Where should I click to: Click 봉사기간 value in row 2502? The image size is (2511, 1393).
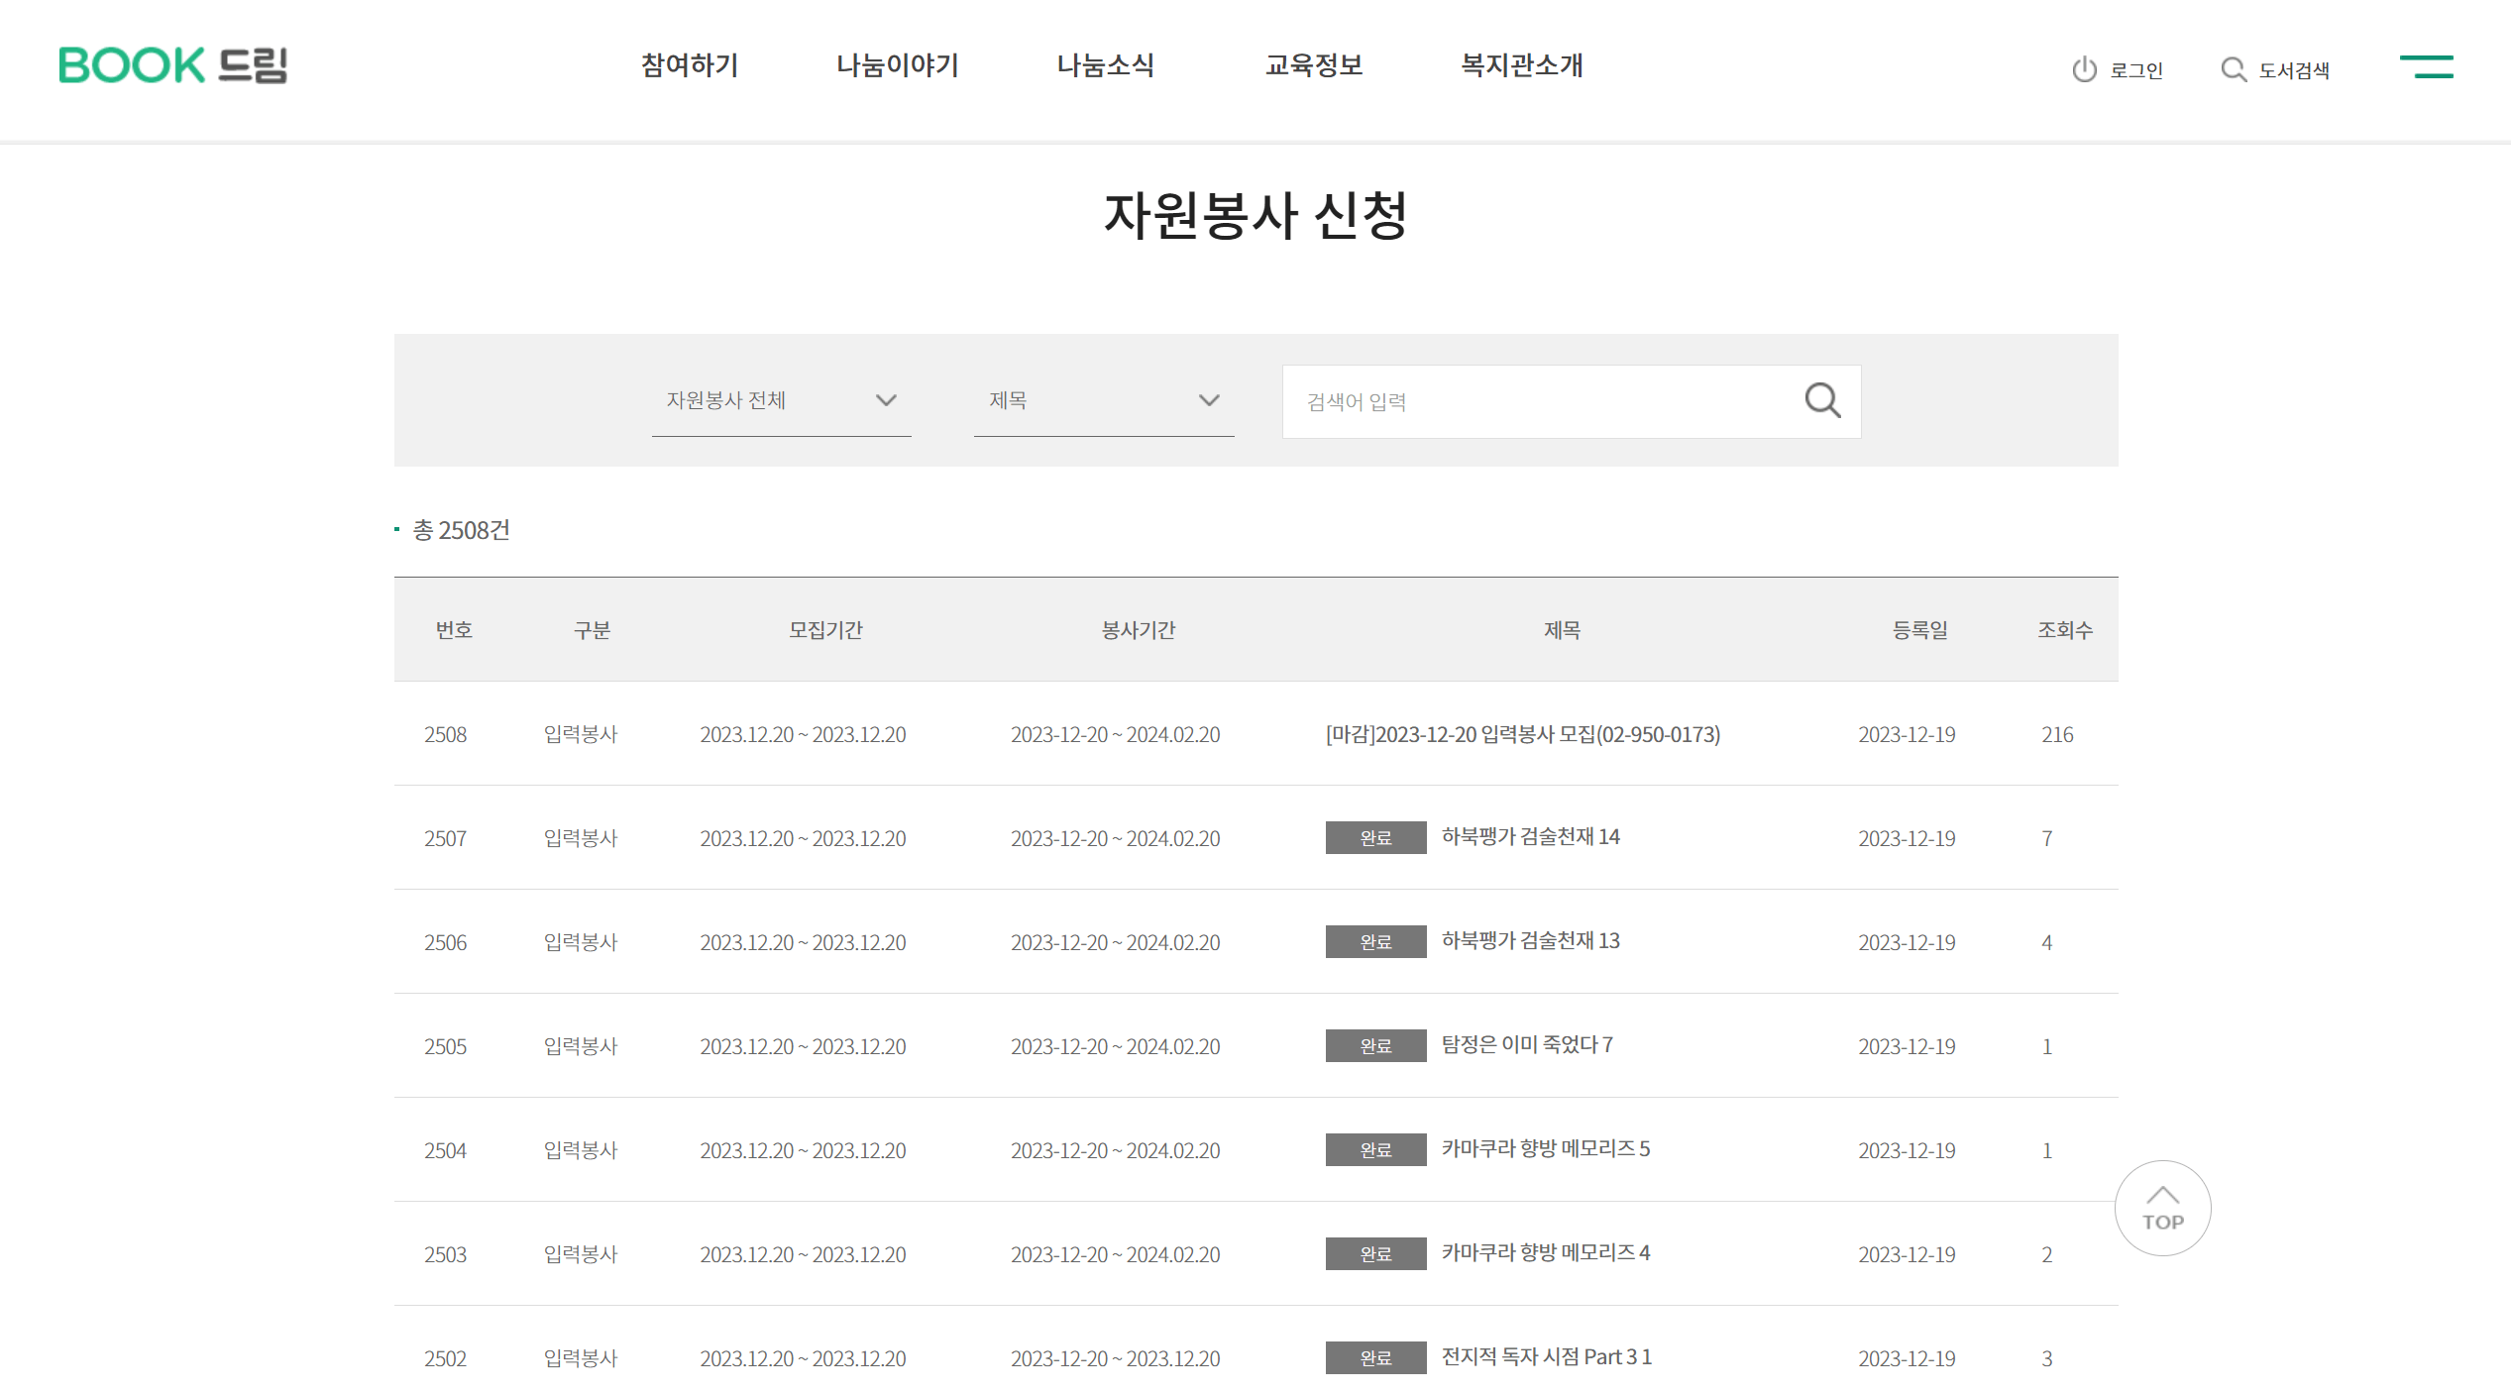click(1115, 1359)
